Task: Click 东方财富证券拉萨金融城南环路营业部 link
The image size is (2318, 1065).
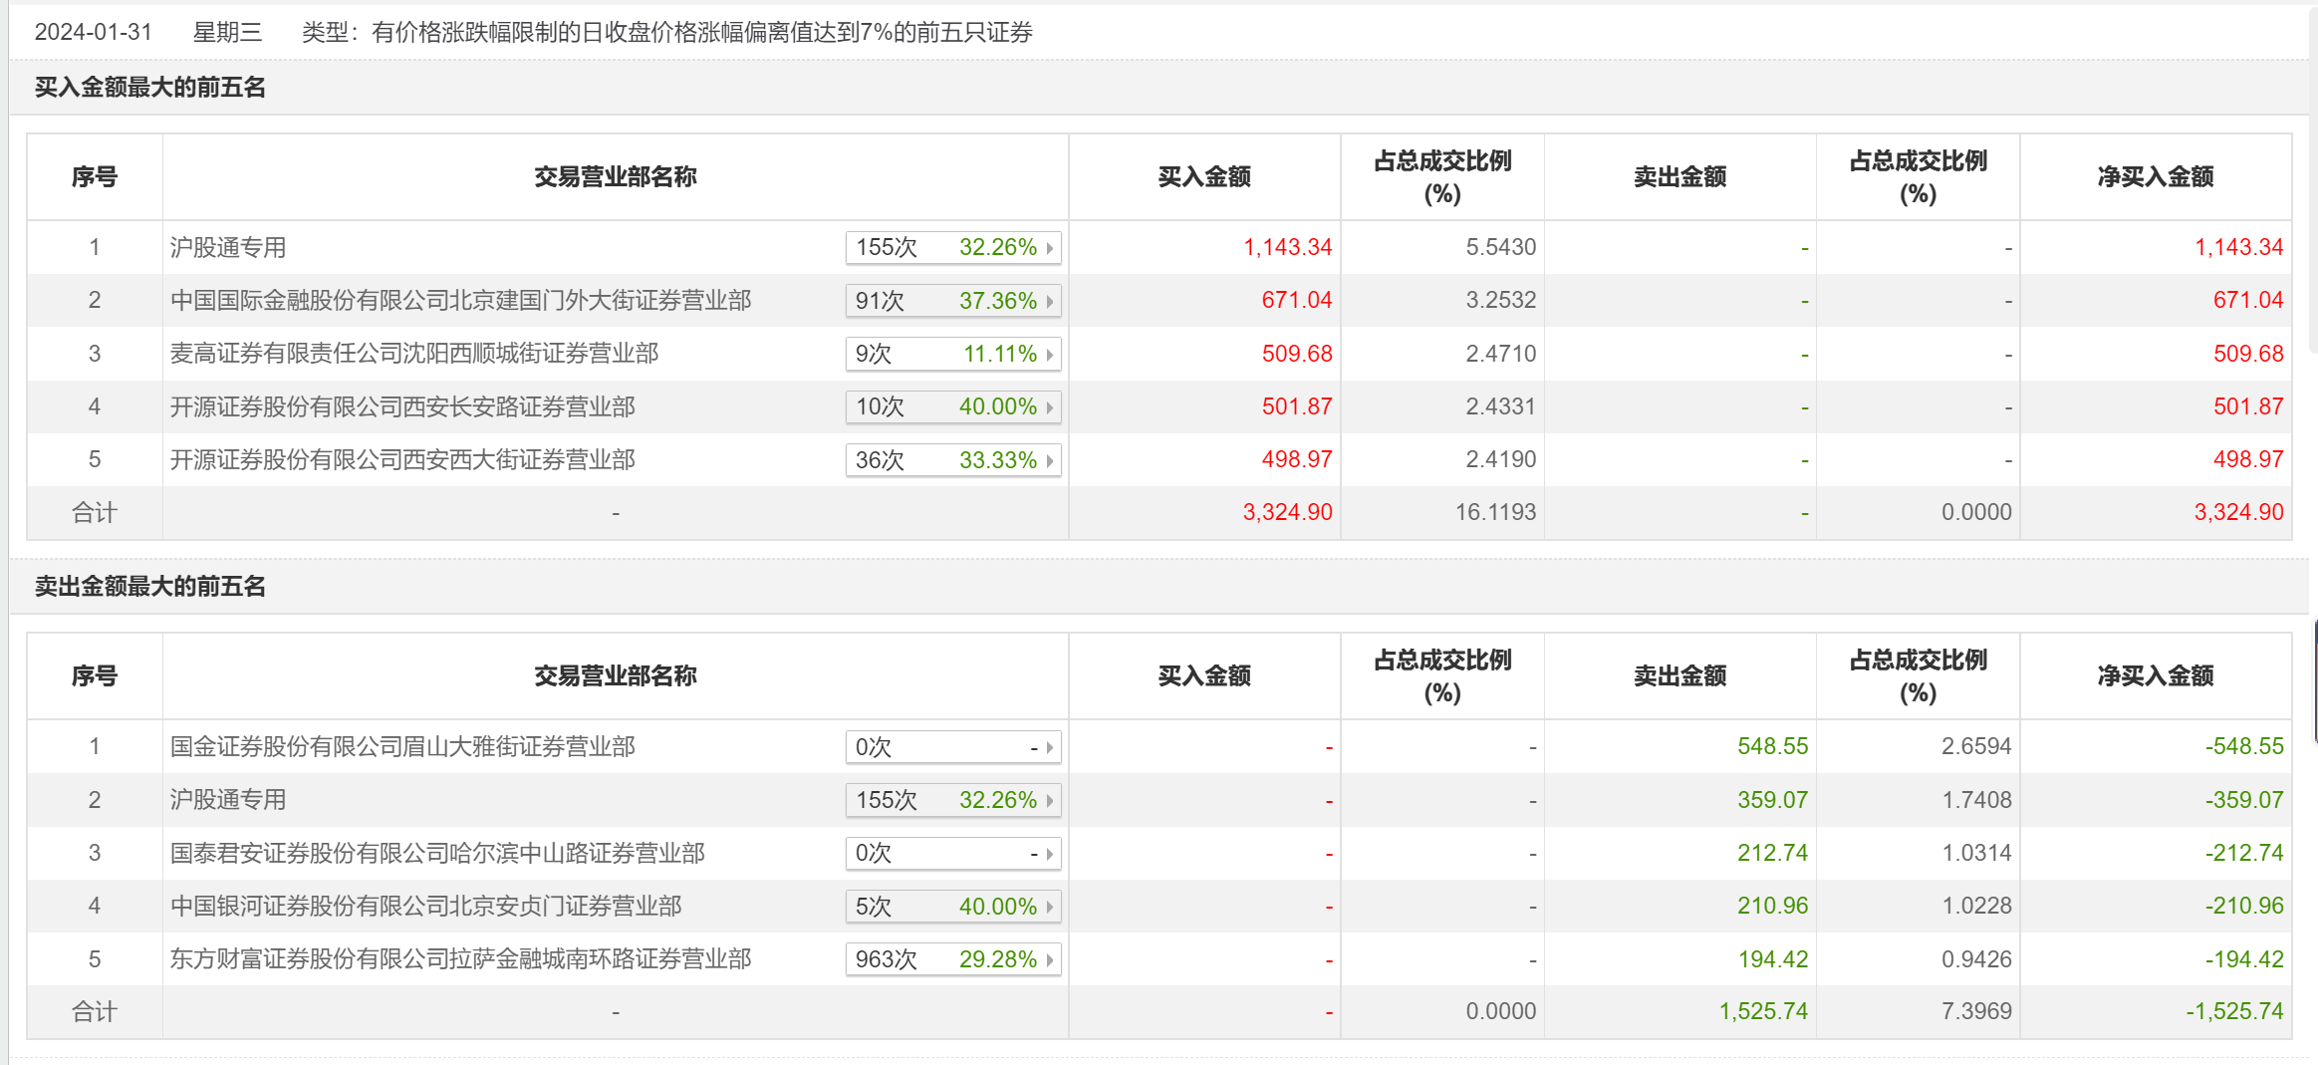Action: pos(460,959)
